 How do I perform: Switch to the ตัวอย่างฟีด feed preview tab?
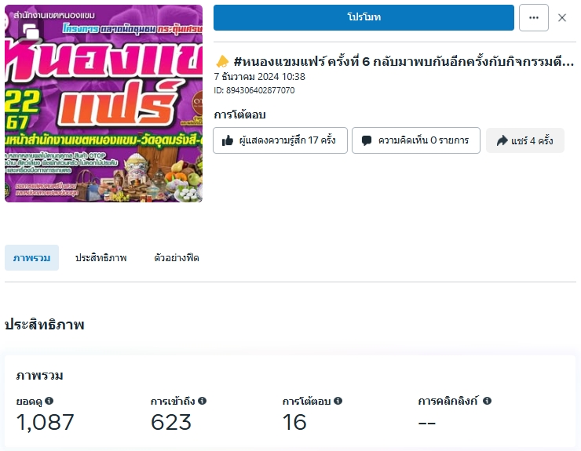click(177, 258)
